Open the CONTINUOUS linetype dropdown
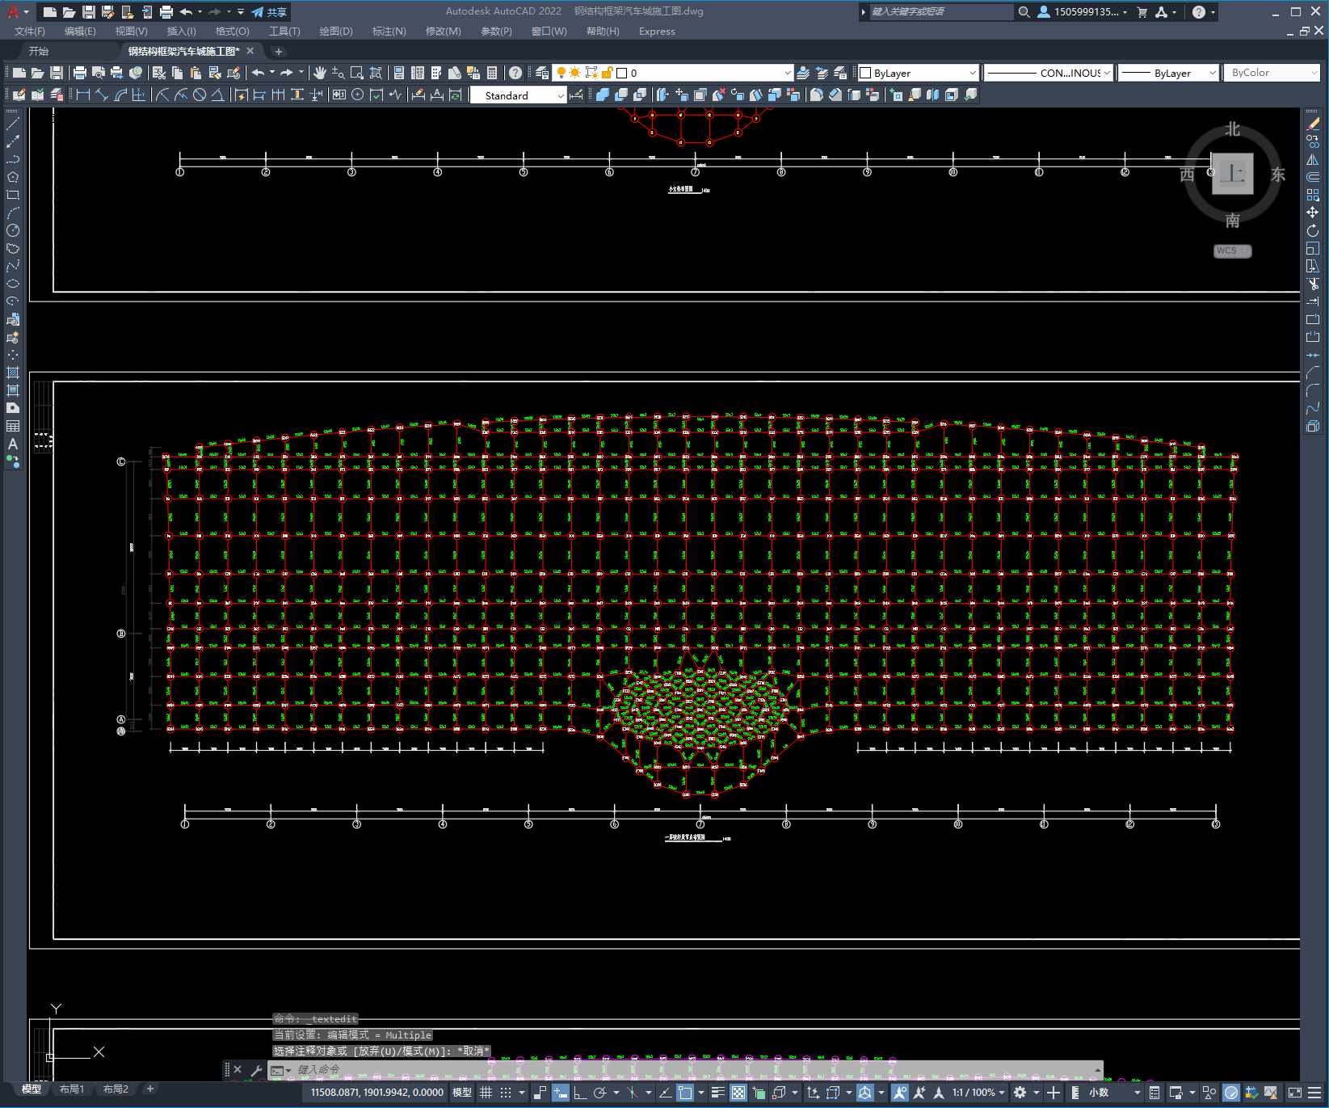Image resolution: width=1329 pixels, height=1108 pixels. (1049, 73)
